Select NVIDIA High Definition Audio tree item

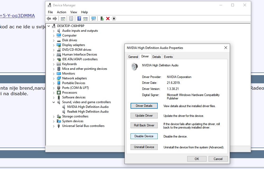point(88,107)
